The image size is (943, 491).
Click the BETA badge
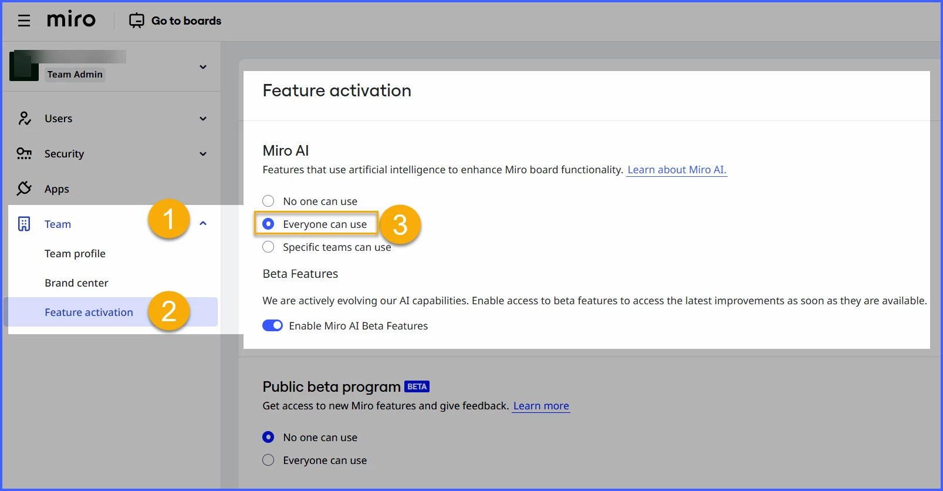(417, 386)
